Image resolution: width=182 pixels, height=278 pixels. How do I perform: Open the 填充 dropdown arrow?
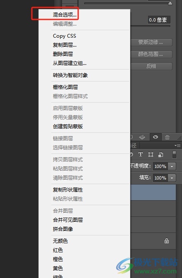172,178
